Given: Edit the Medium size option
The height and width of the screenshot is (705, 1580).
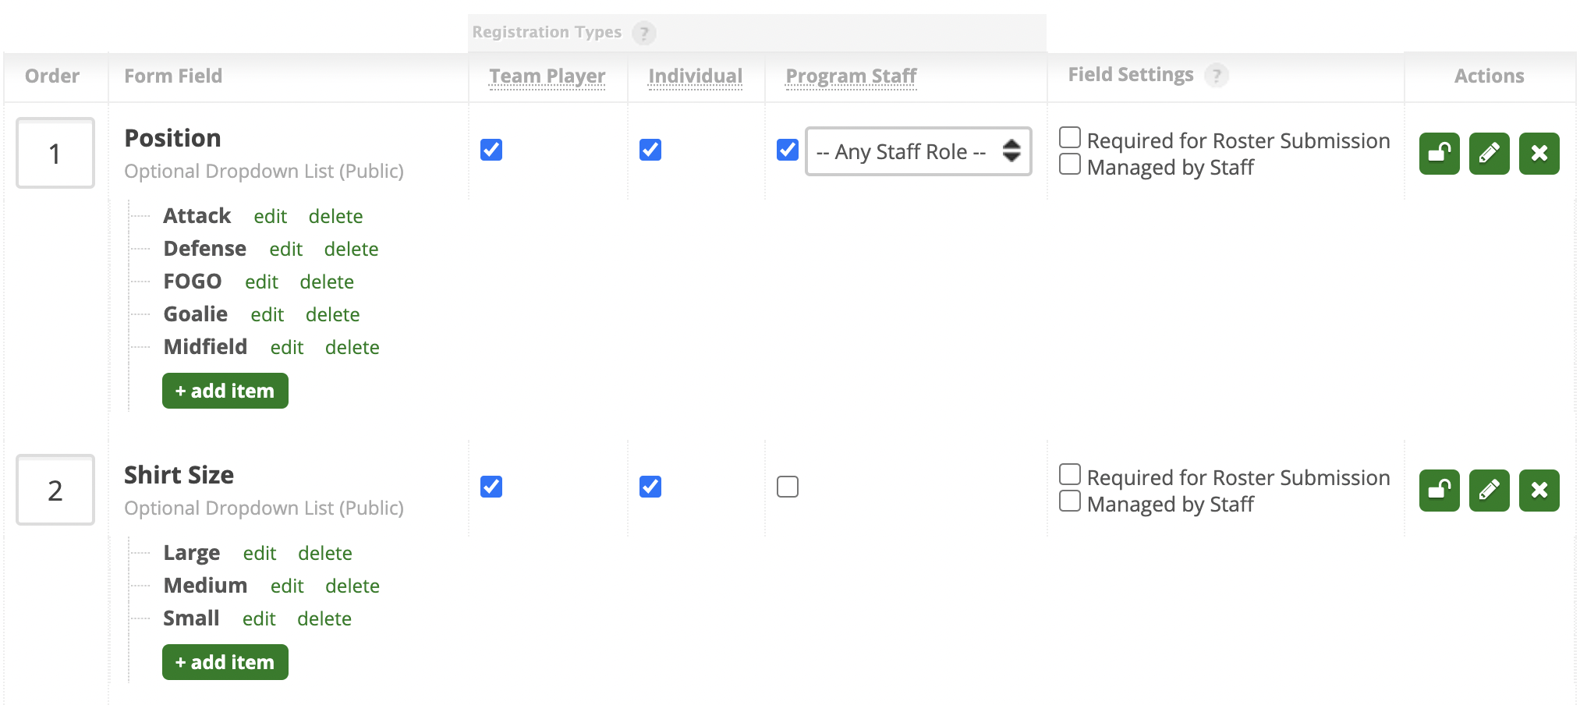Looking at the screenshot, I should 287,586.
